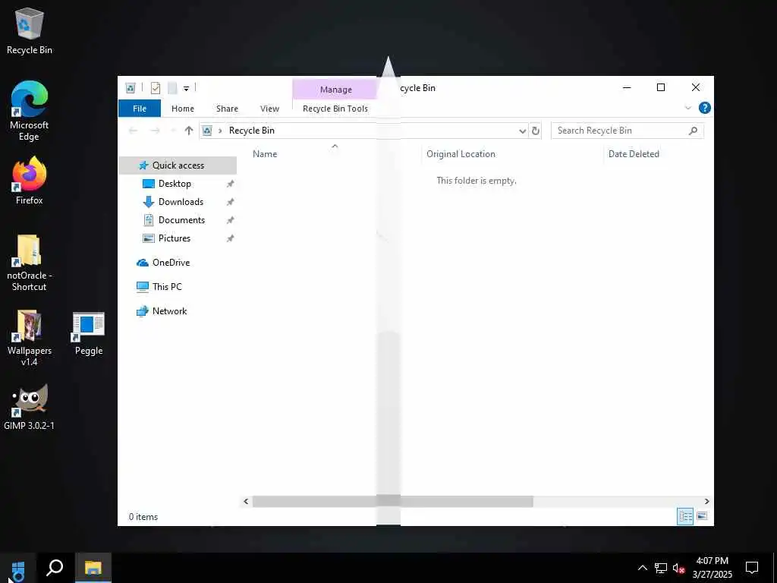Image resolution: width=777 pixels, height=583 pixels.
Task: Open the Recycle Bin desktop icon
Action: [x=30, y=31]
